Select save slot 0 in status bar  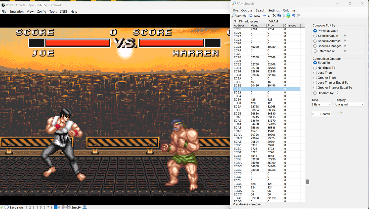[x=59, y=208]
